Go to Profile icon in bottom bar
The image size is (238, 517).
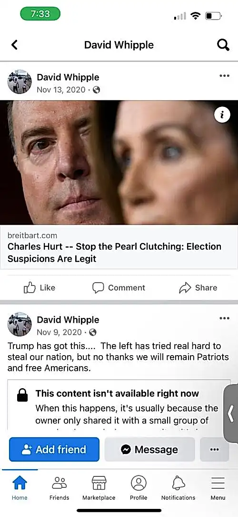pos(139,488)
